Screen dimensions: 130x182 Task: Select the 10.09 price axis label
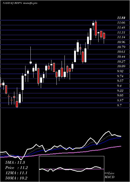[x=121, y=66]
